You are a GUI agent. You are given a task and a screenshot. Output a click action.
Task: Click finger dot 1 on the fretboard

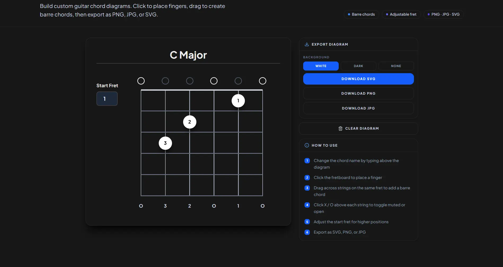238,101
